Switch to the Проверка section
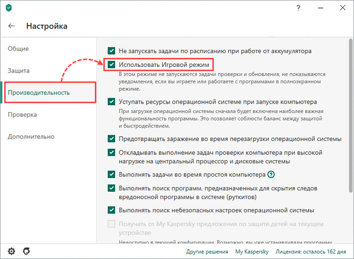 [22, 114]
